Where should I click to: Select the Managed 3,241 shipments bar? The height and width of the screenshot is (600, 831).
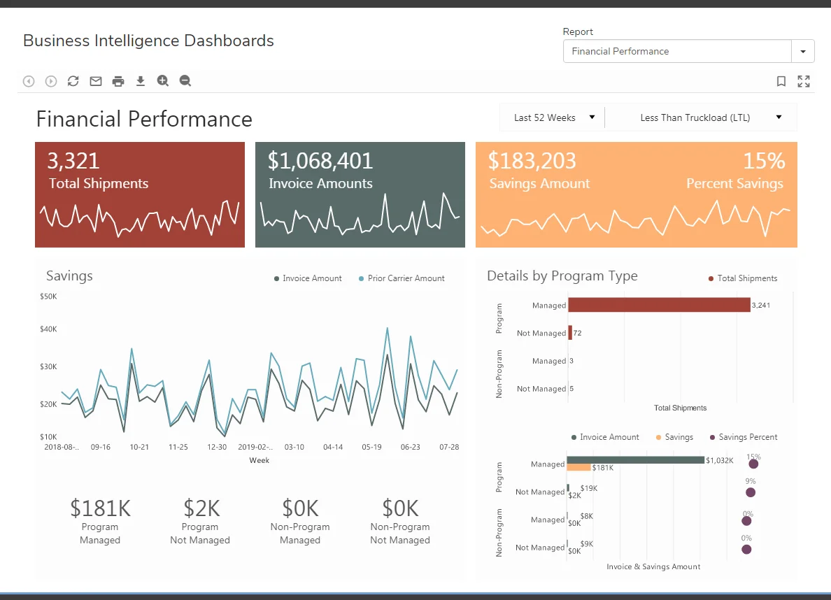(659, 305)
